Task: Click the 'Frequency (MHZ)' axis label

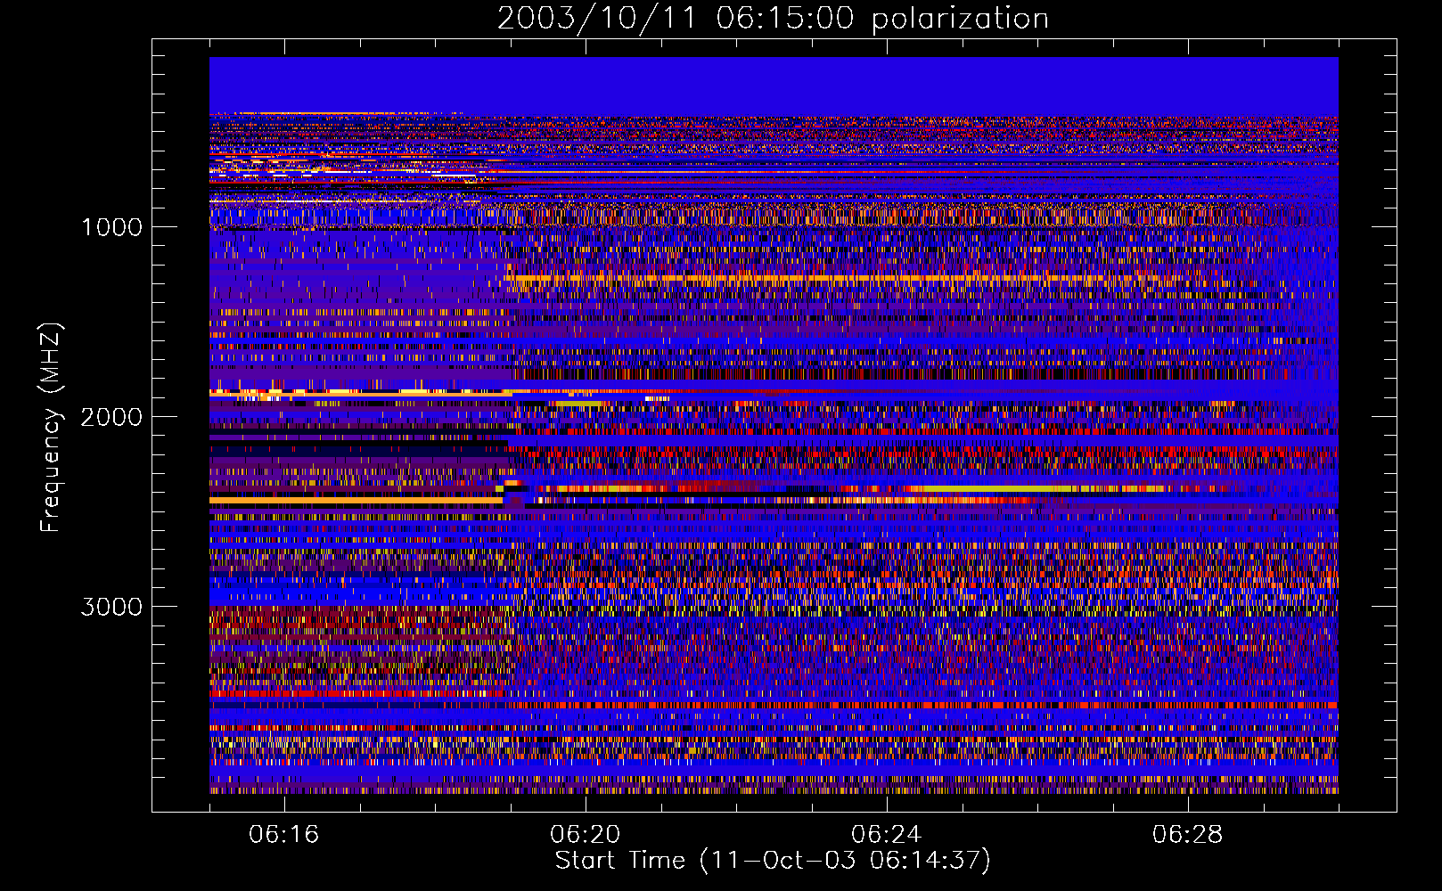Action: coord(50,427)
